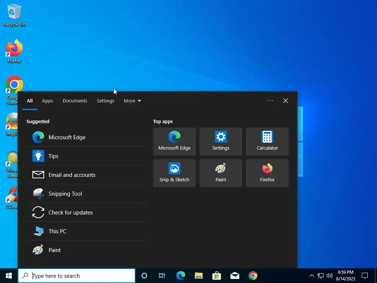The image size is (377, 283).
Task: Open the clock showing 6:59 PM
Action: (345, 276)
